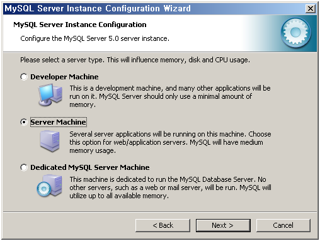
Task: Choose Dedicated MySQL Server Machine option
Action: click(x=24, y=167)
